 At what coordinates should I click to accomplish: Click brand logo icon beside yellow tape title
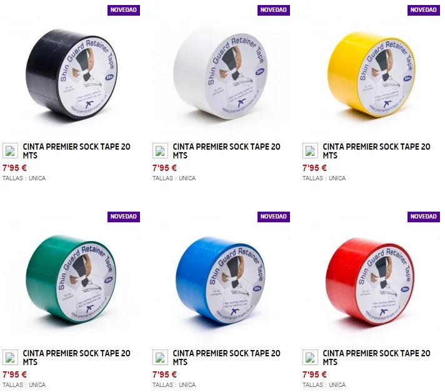pos(310,151)
